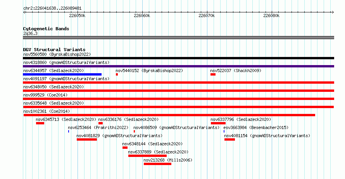The width and height of the screenshot is (345, 179).
Task: Open nsv522037 (Shaikh2009) label
Action: 236,71
